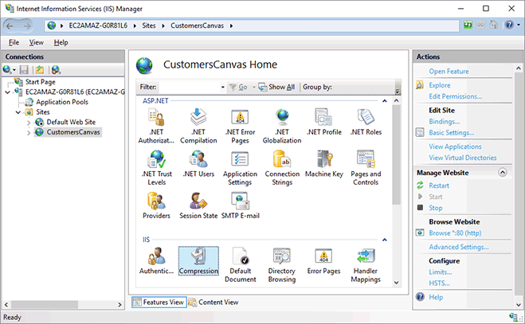Screen dimensions: 525x324
Task: Open the .NET Authorization Rules feature
Action: [156, 126]
